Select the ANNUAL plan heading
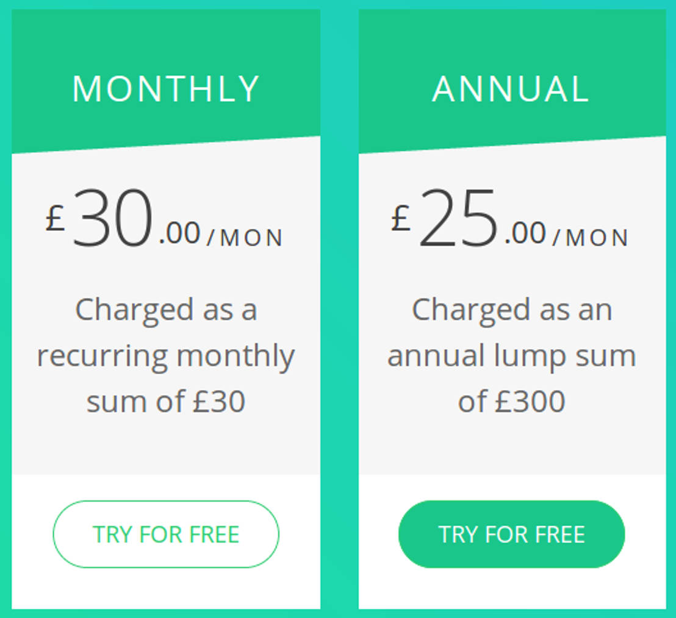 coord(511,89)
